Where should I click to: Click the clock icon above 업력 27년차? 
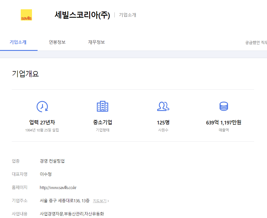42,106
